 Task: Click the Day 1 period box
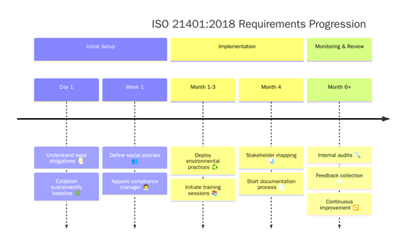coord(67,90)
